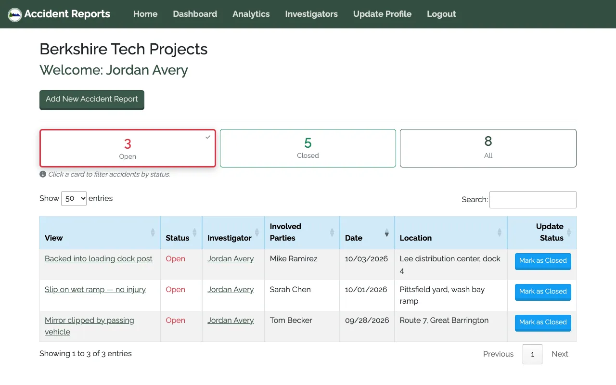Mark 'Slip on wet ramp' as closed
This screenshot has width=616, height=385.
[x=543, y=292]
